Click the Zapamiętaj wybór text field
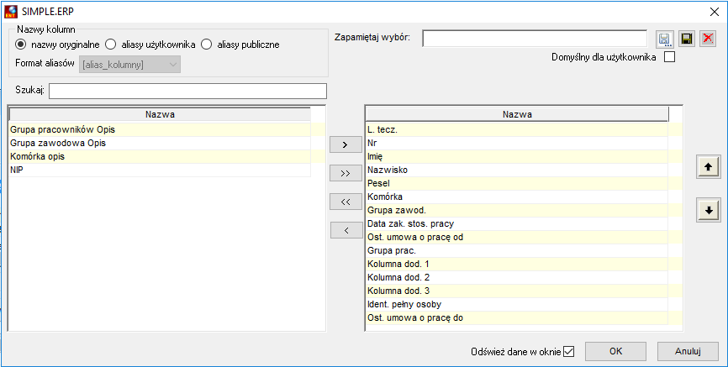 click(535, 39)
